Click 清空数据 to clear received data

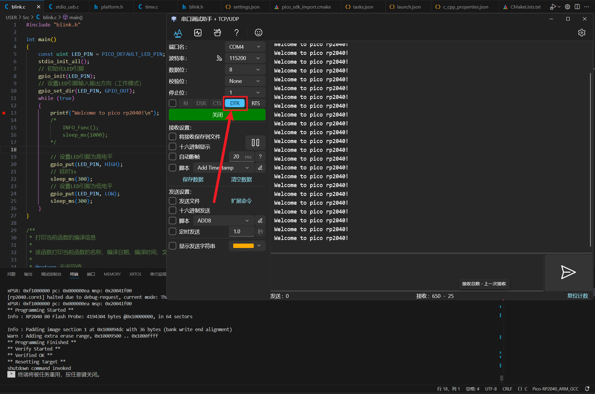[x=241, y=179]
